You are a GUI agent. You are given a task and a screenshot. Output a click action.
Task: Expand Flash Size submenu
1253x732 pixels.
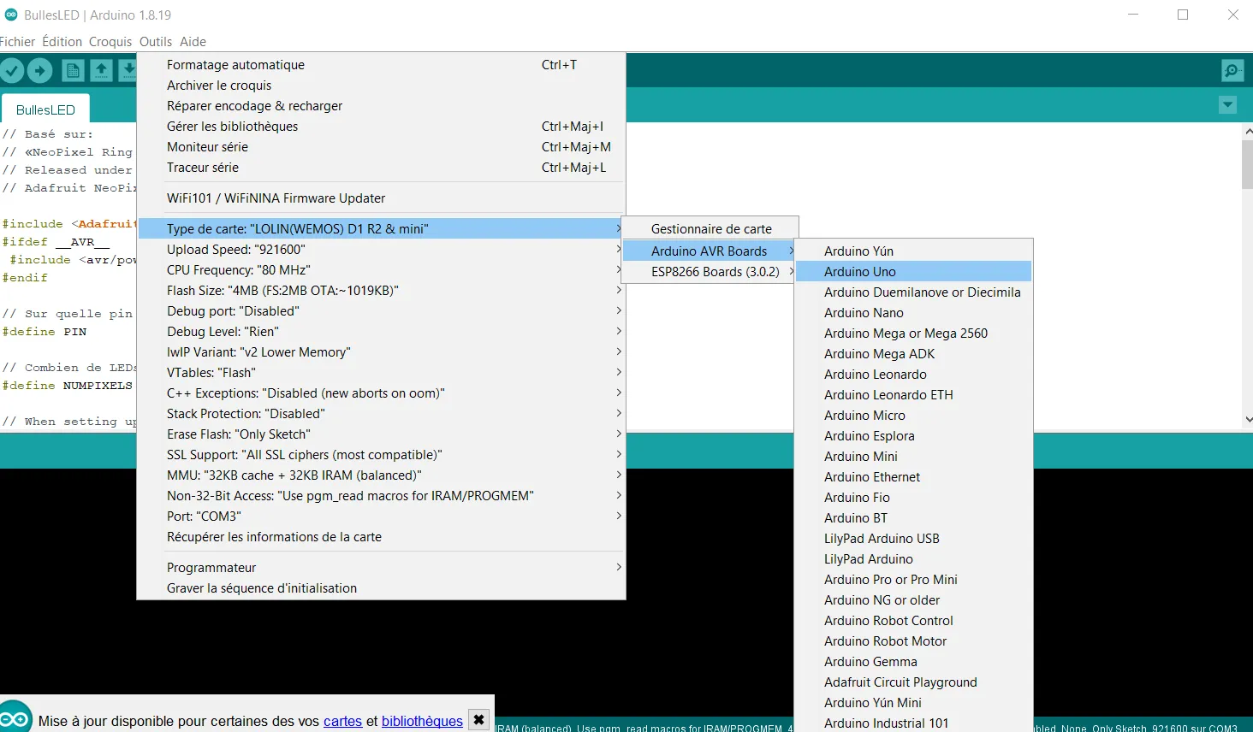click(381, 291)
